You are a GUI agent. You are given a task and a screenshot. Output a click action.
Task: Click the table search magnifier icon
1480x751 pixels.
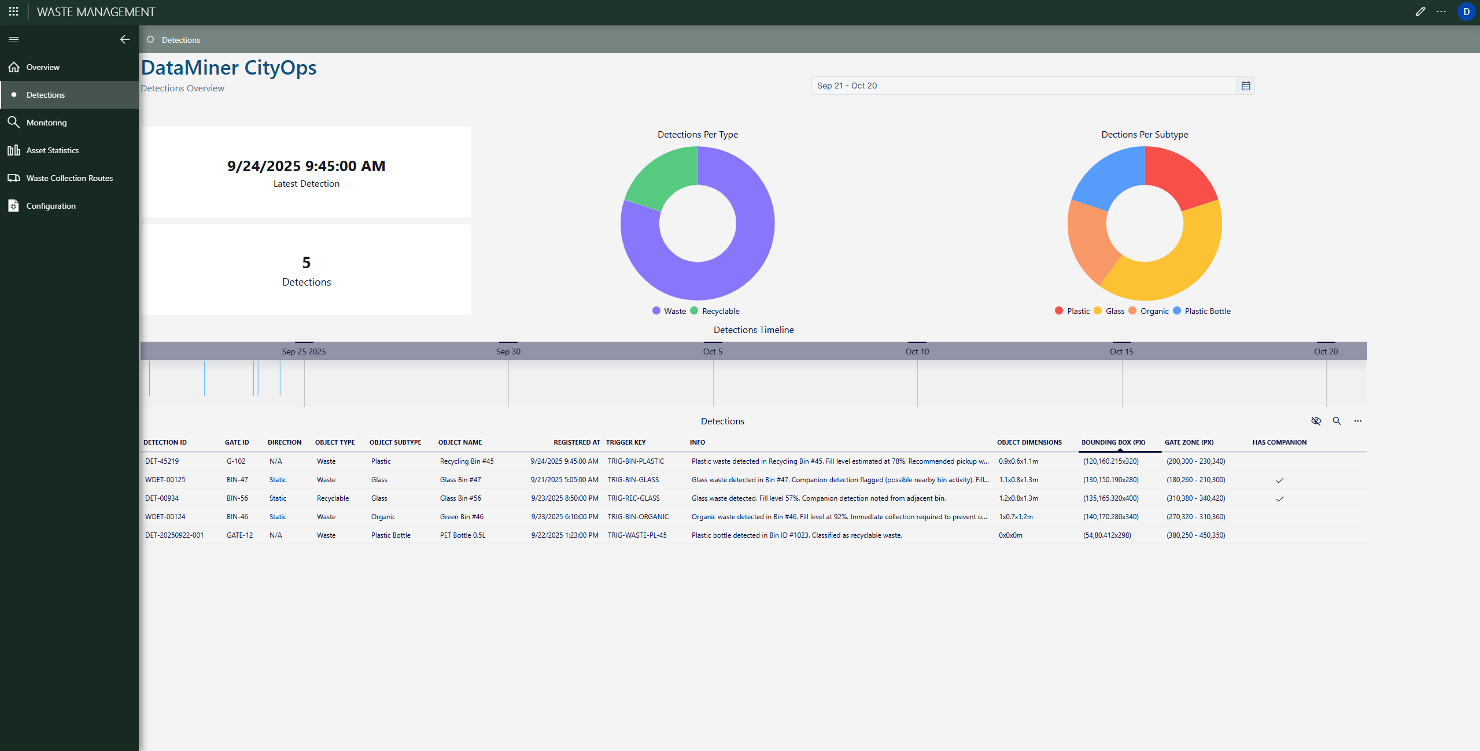(x=1337, y=421)
